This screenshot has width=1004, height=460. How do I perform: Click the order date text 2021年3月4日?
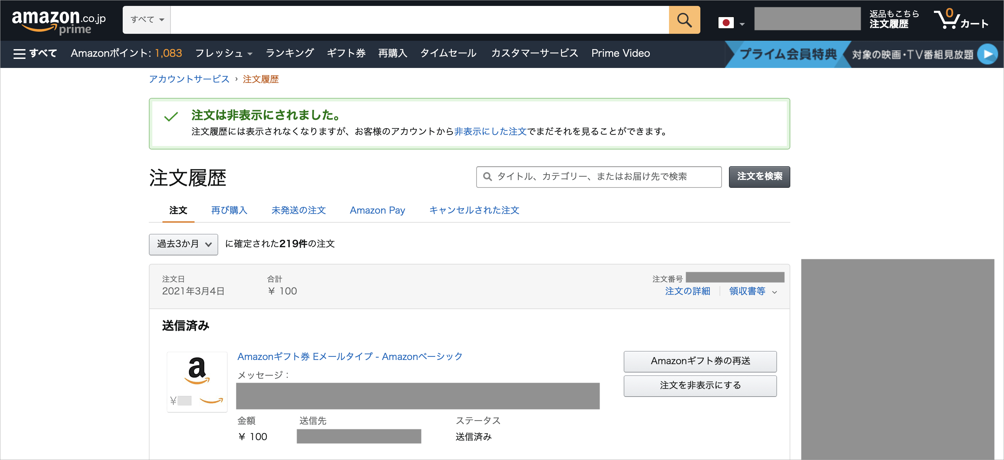193,291
